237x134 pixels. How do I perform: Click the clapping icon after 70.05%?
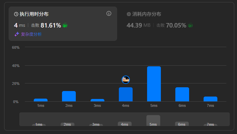click(x=190, y=25)
